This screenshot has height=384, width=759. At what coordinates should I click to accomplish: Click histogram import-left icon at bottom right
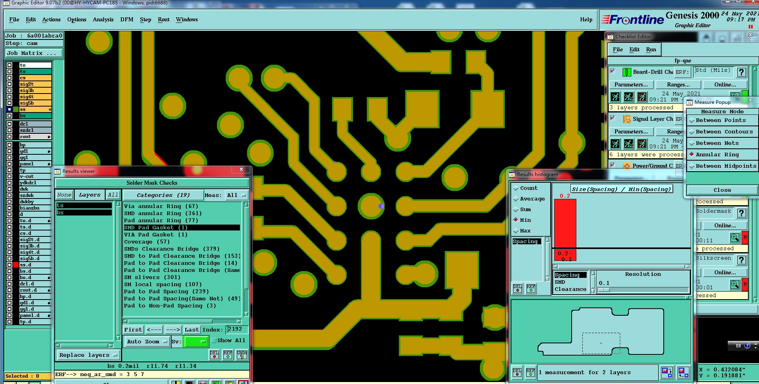683,372
